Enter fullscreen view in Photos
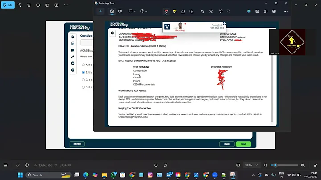The image size is (321, 180). point(316,165)
